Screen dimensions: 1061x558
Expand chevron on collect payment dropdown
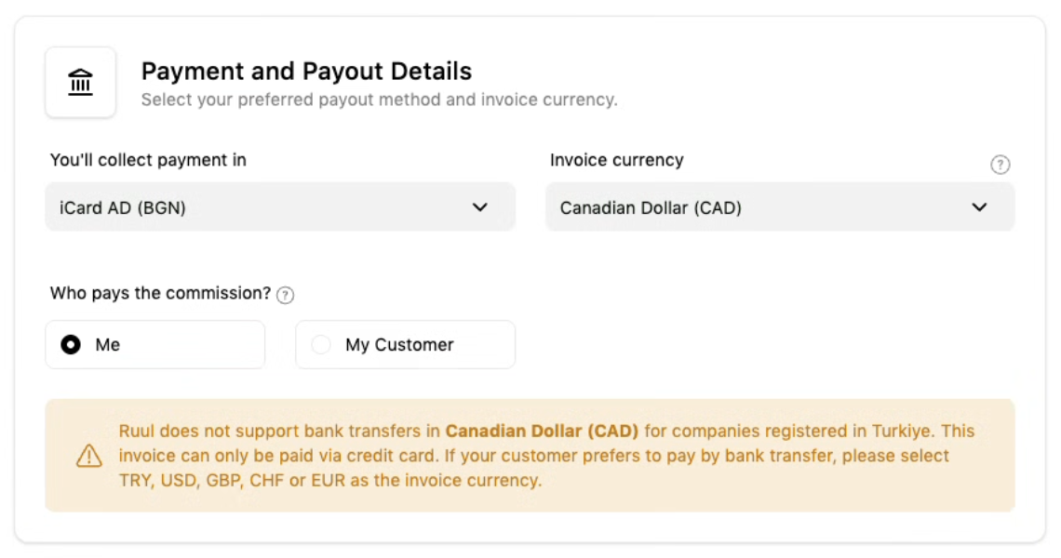[x=479, y=207]
